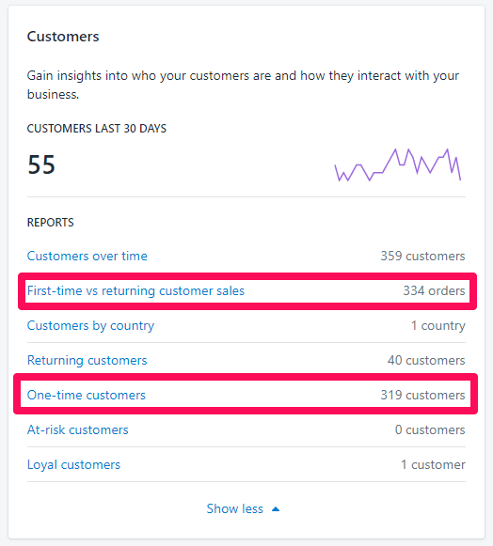Open the Customers by country report
The width and height of the screenshot is (493, 546).
[x=90, y=325]
